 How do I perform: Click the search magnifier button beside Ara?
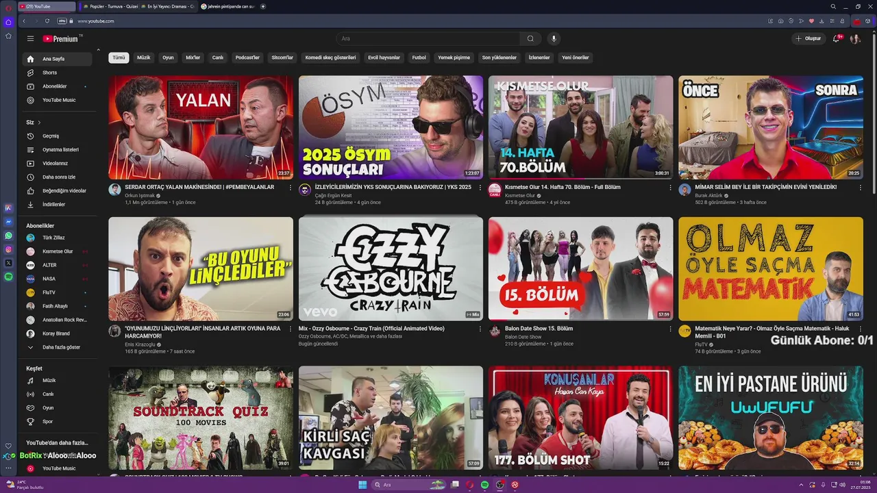(530, 38)
